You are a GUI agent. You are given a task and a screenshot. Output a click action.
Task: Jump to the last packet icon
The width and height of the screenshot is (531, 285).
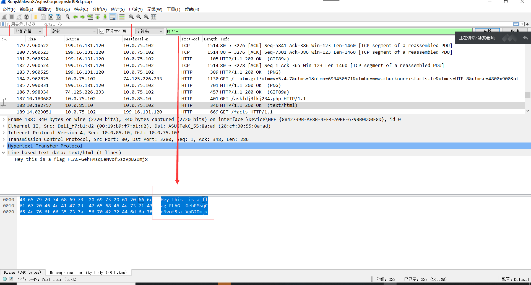[x=105, y=17]
